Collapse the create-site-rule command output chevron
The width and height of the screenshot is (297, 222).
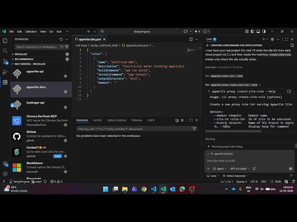click(260, 85)
